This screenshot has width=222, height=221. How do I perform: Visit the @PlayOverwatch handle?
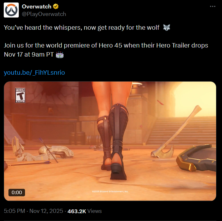click(x=44, y=14)
